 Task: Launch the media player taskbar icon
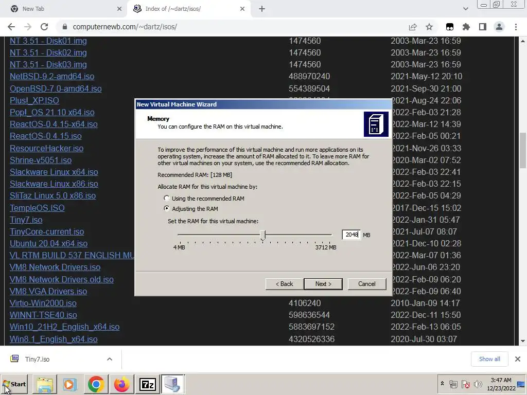tap(70, 384)
